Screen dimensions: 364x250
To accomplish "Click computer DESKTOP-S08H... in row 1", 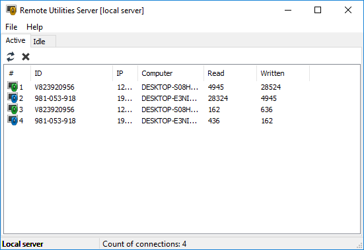I will tap(170, 87).
